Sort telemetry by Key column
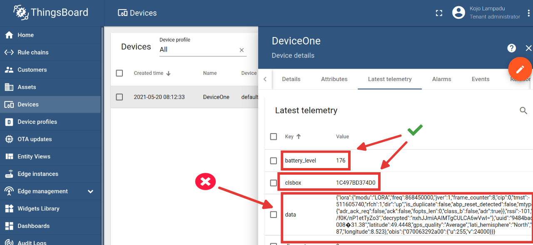Image resolution: width=533 pixels, height=245 pixels. click(x=293, y=136)
